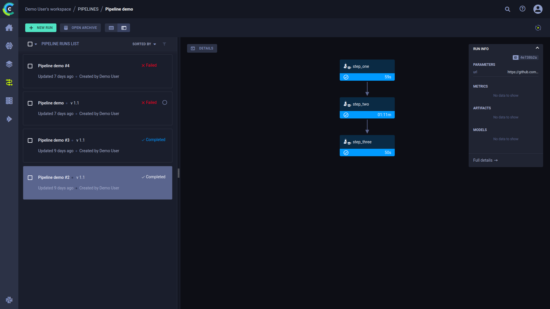Go to PIPELINES breadcrumb
The width and height of the screenshot is (550, 309).
click(x=88, y=9)
